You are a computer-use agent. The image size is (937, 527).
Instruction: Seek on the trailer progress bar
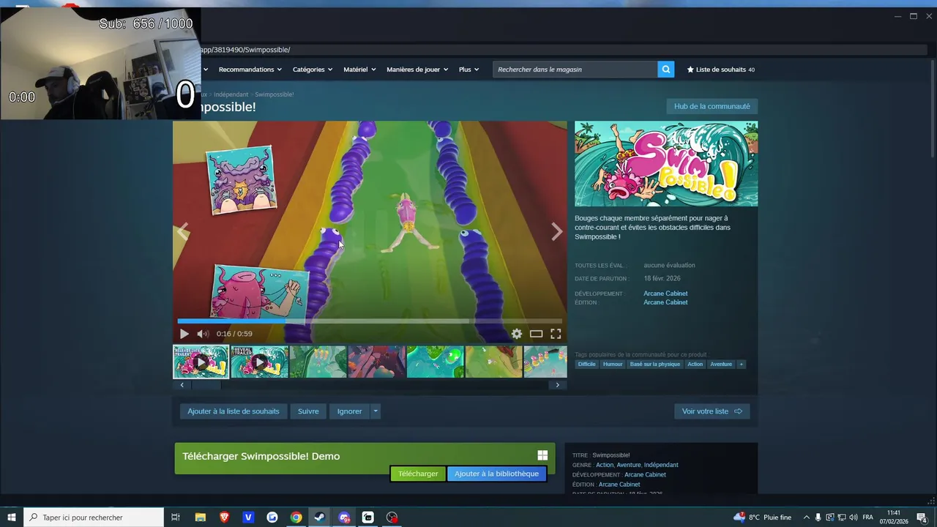[x=370, y=321]
